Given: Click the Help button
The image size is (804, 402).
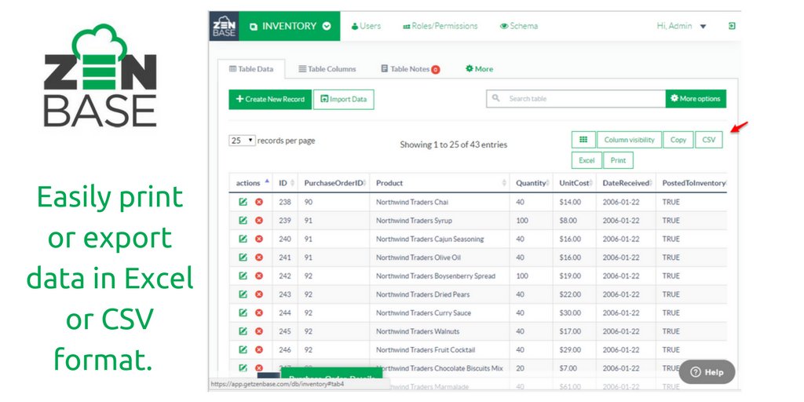Looking at the screenshot, I should 707,372.
